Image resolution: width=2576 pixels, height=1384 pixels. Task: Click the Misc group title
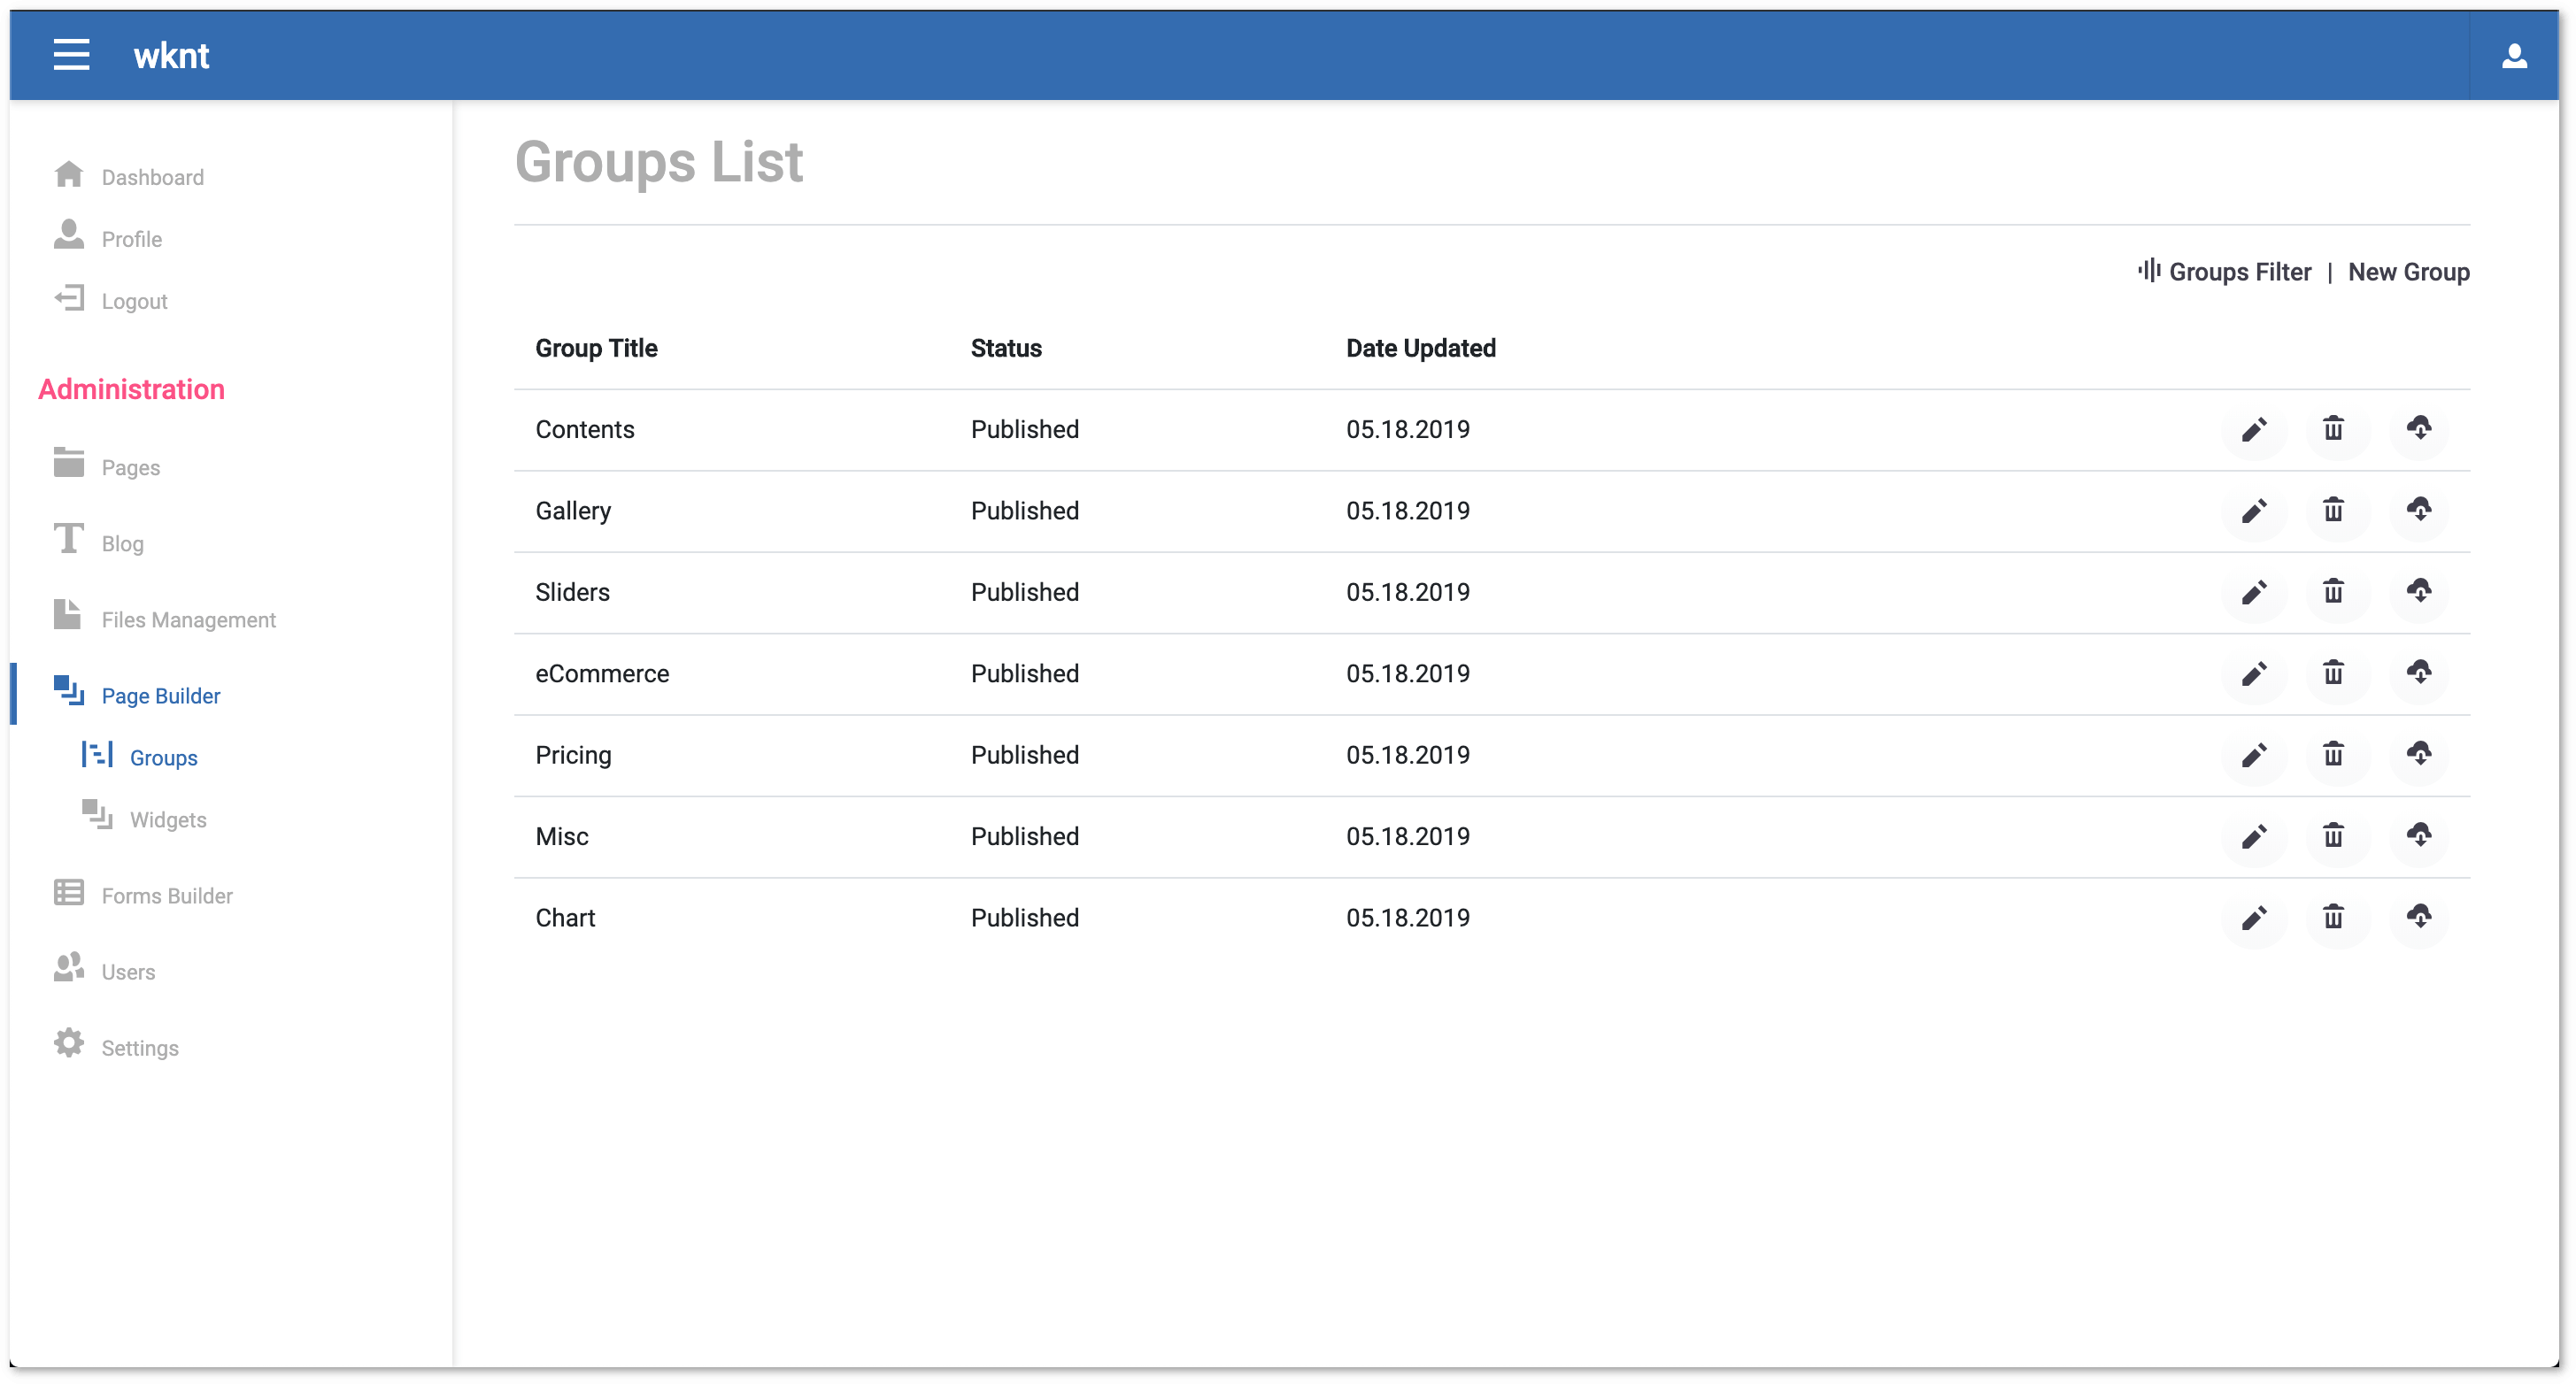click(x=561, y=836)
